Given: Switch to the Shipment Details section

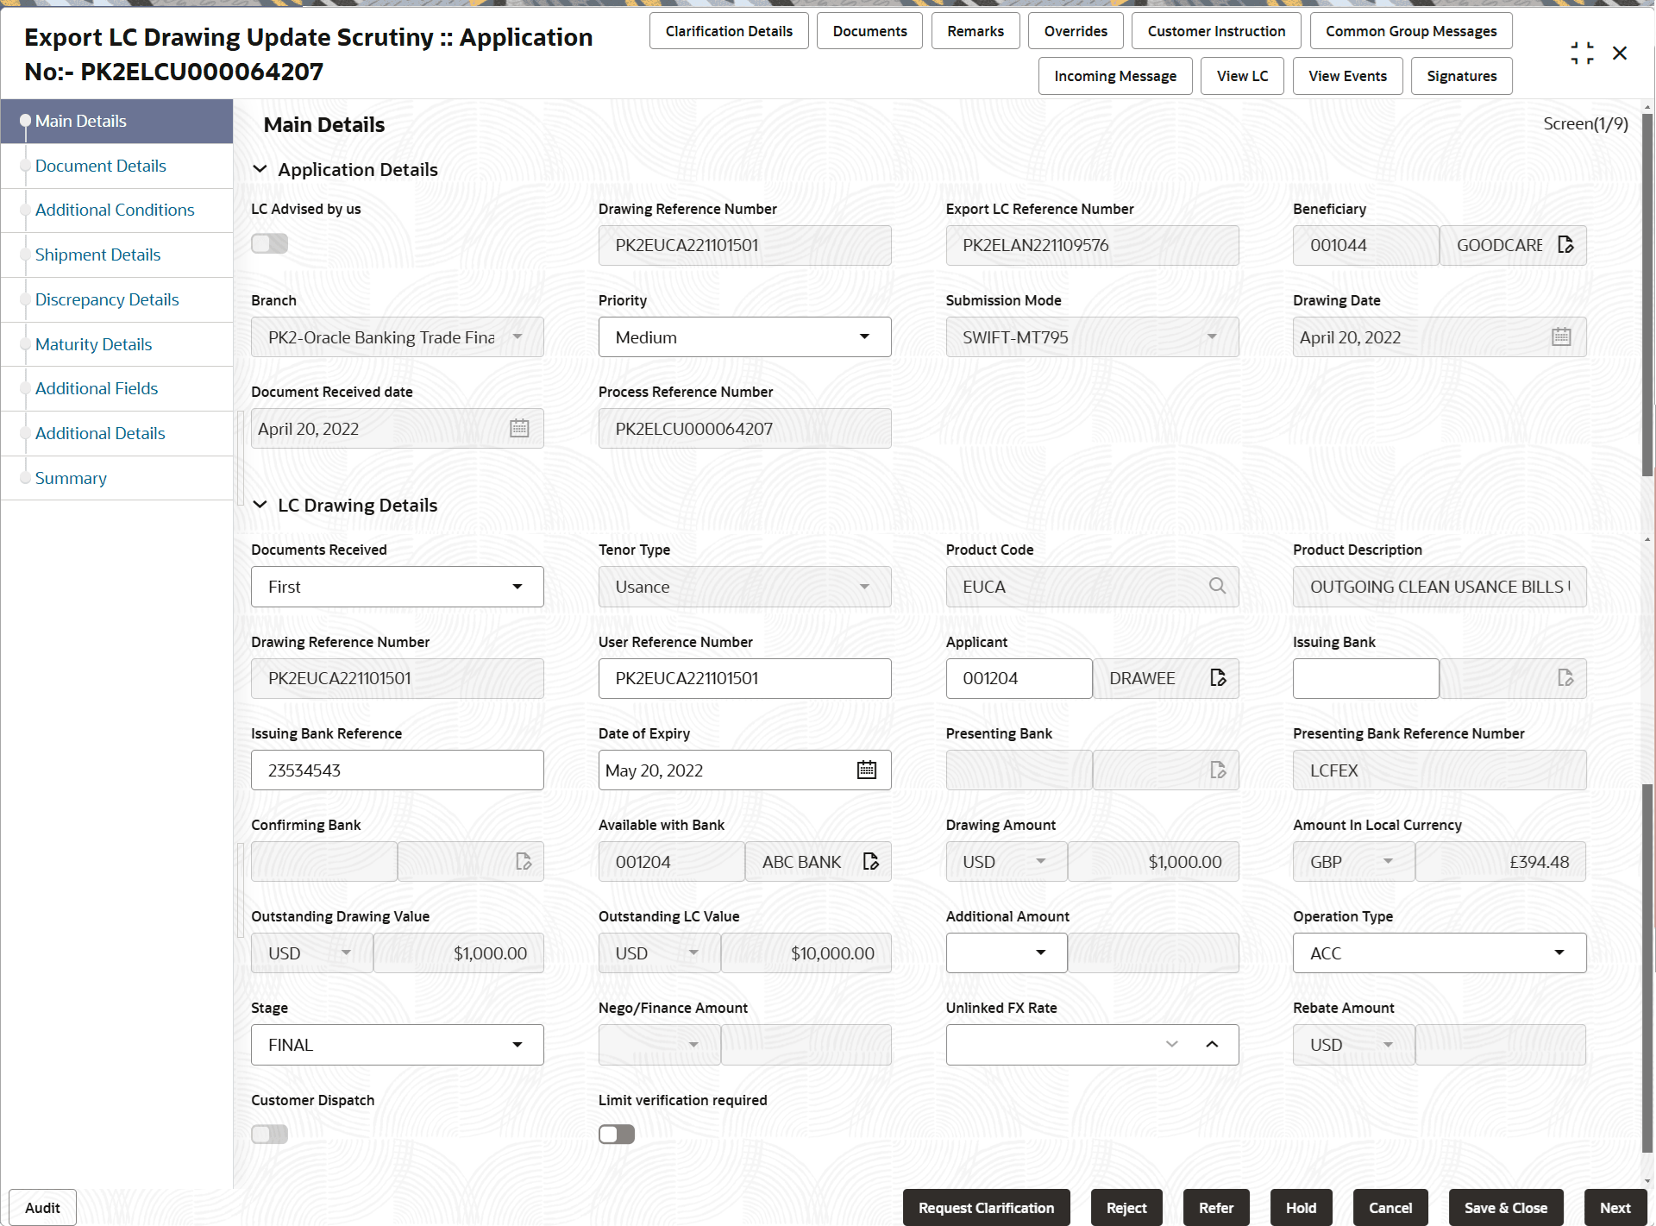Looking at the screenshot, I should point(97,255).
